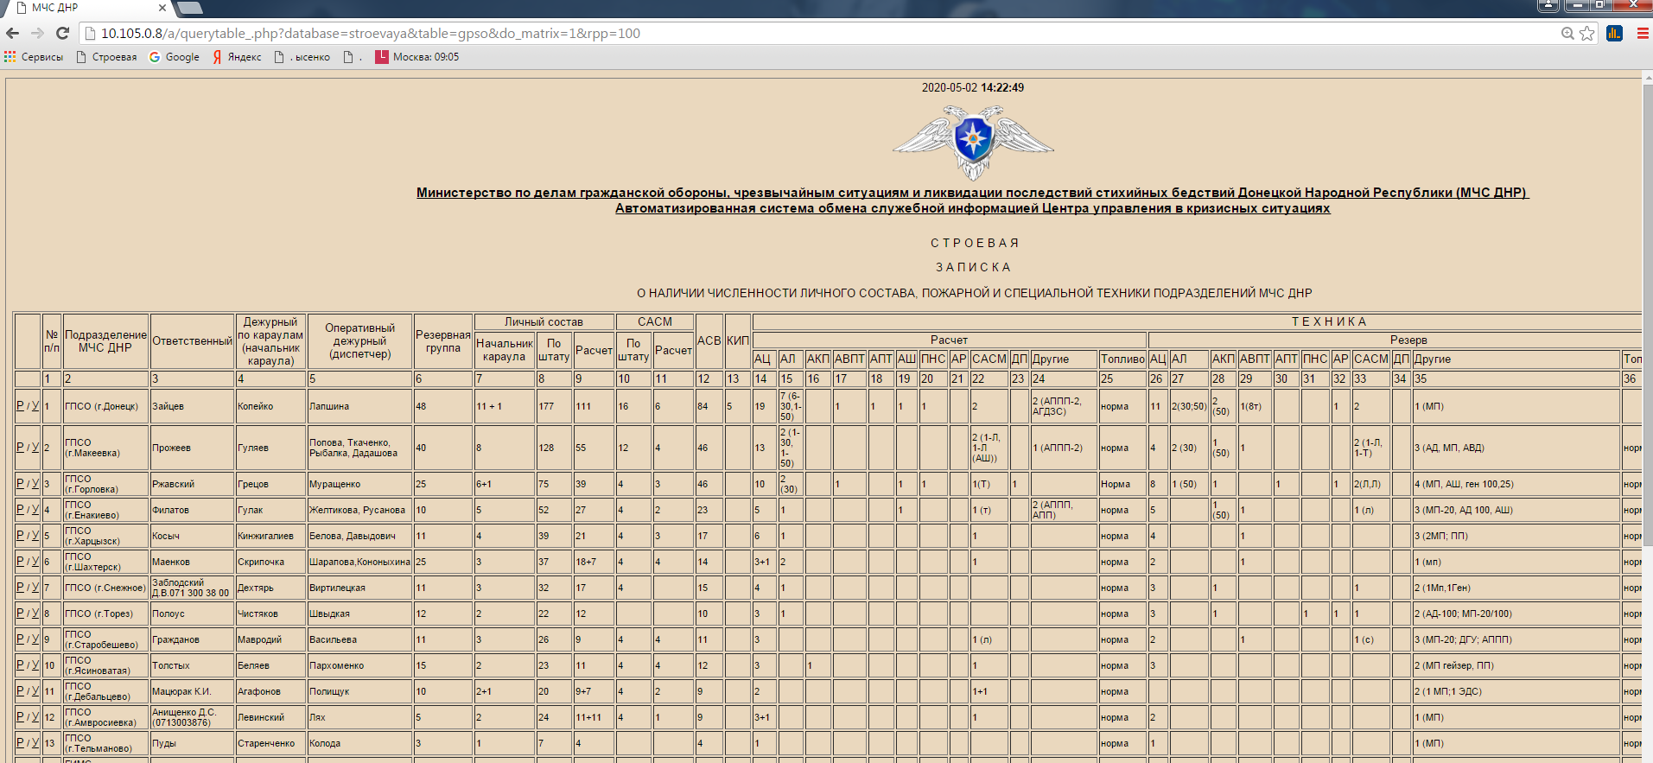
Task: Open the Яндекс bookmark
Action: 237,57
